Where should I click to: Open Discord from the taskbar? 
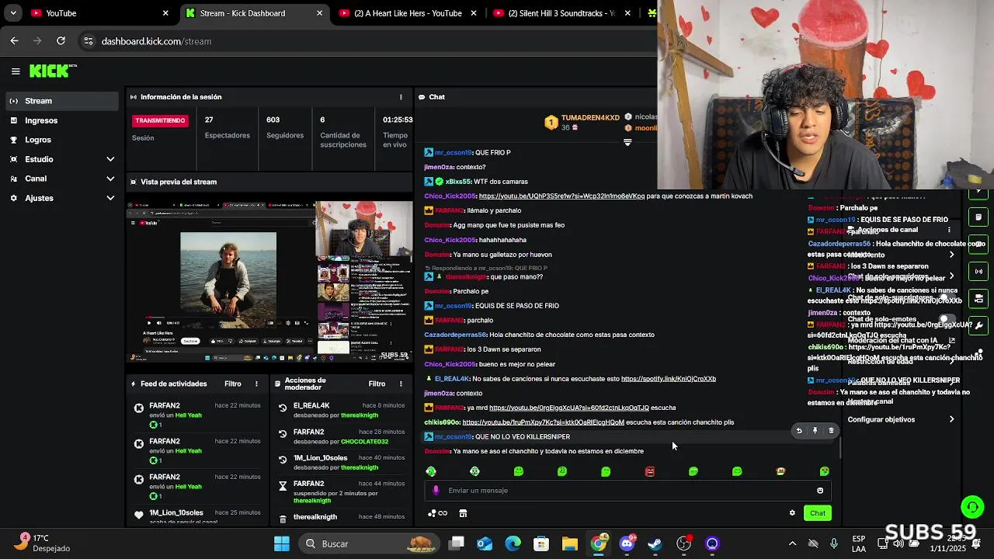[x=627, y=543]
